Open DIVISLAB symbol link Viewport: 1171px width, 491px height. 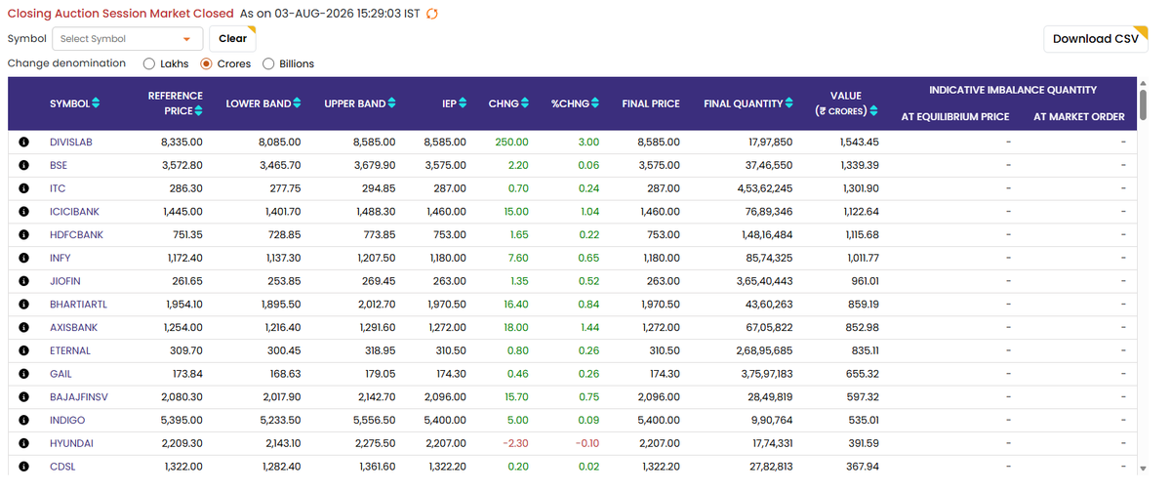point(71,143)
